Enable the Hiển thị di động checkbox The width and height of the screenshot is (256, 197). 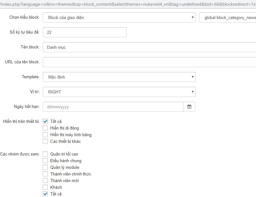(x=45, y=128)
